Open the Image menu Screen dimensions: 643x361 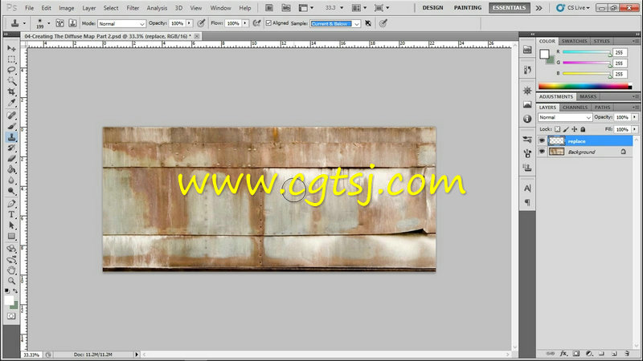[66, 8]
